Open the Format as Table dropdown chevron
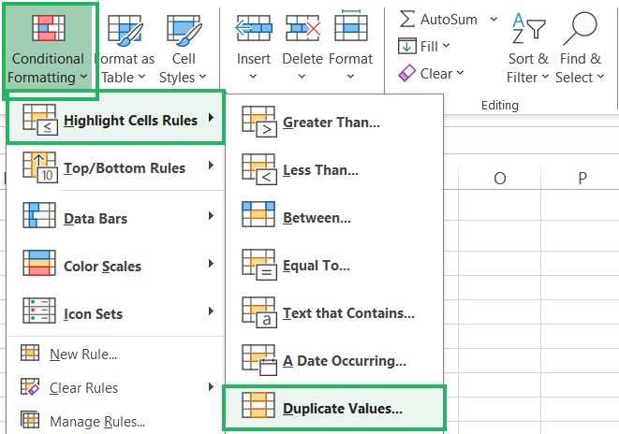 coord(141,77)
